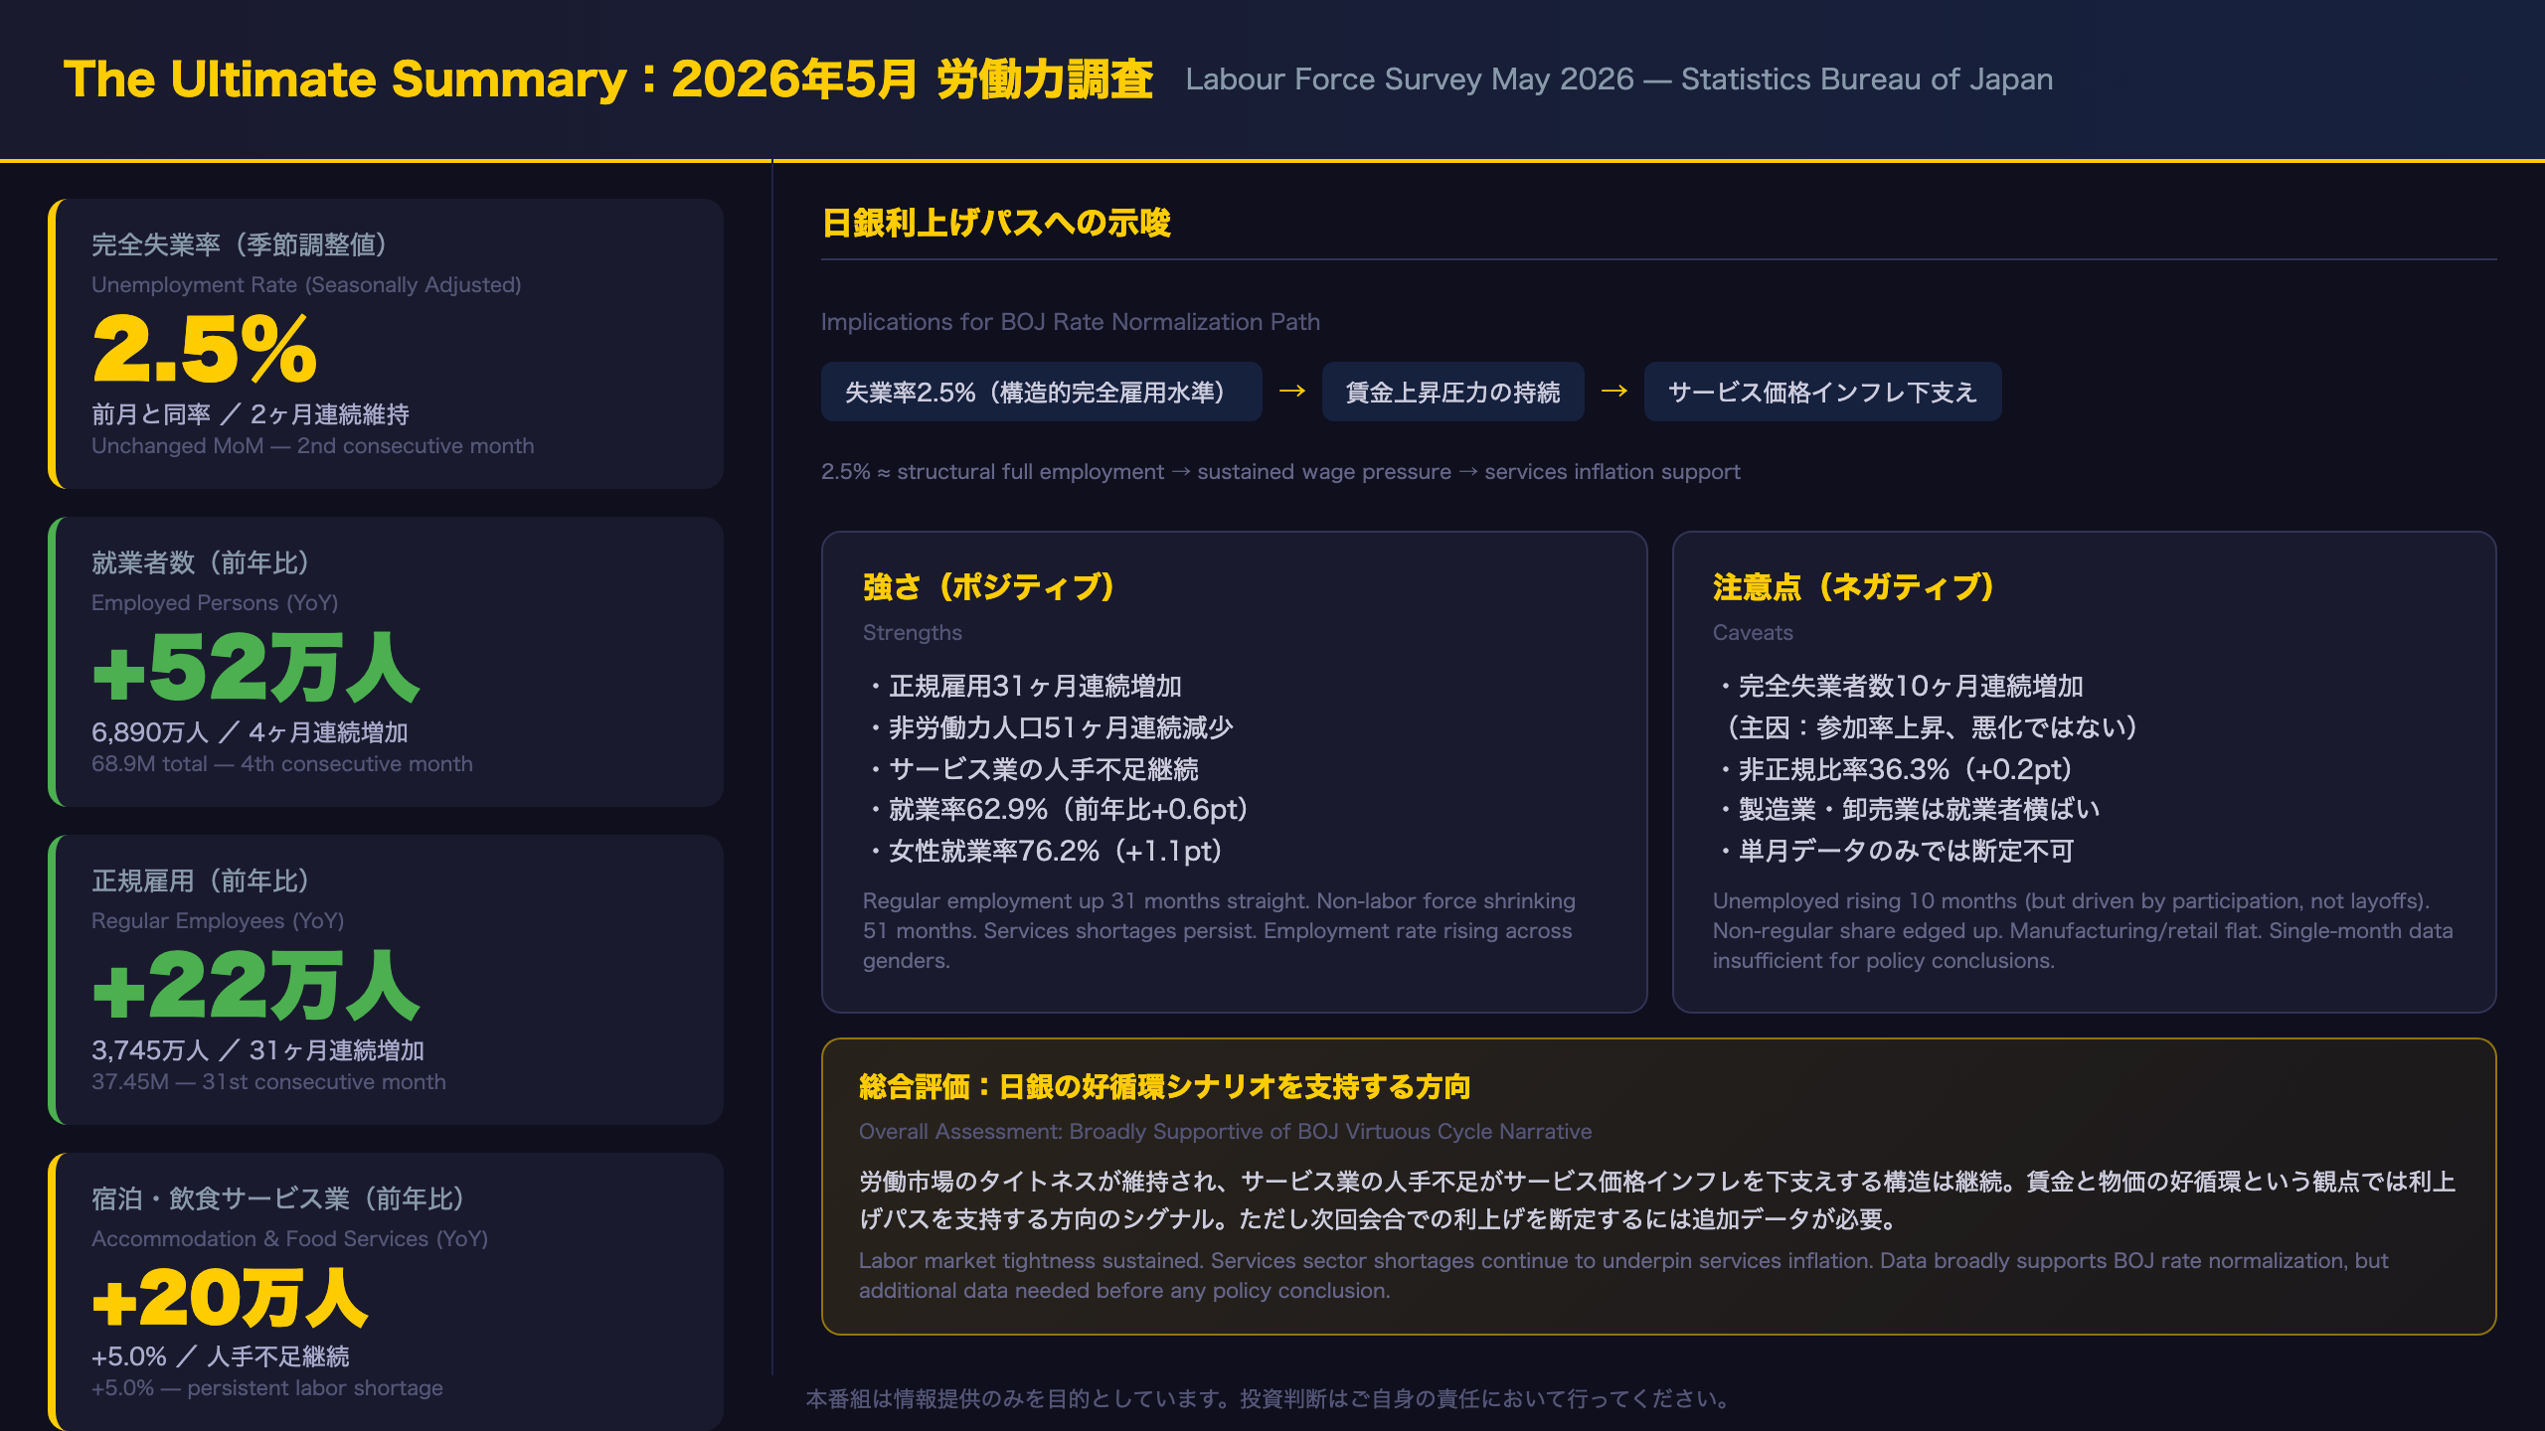Viewport: 2545px width, 1431px height.
Task: Click 'Implications for BOJ Rate Normalization Path'
Action: click(1071, 322)
